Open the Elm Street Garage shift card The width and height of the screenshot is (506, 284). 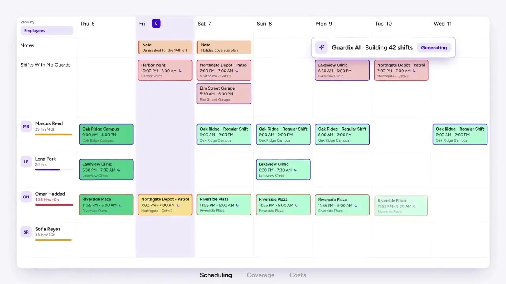[x=224, y=93]
